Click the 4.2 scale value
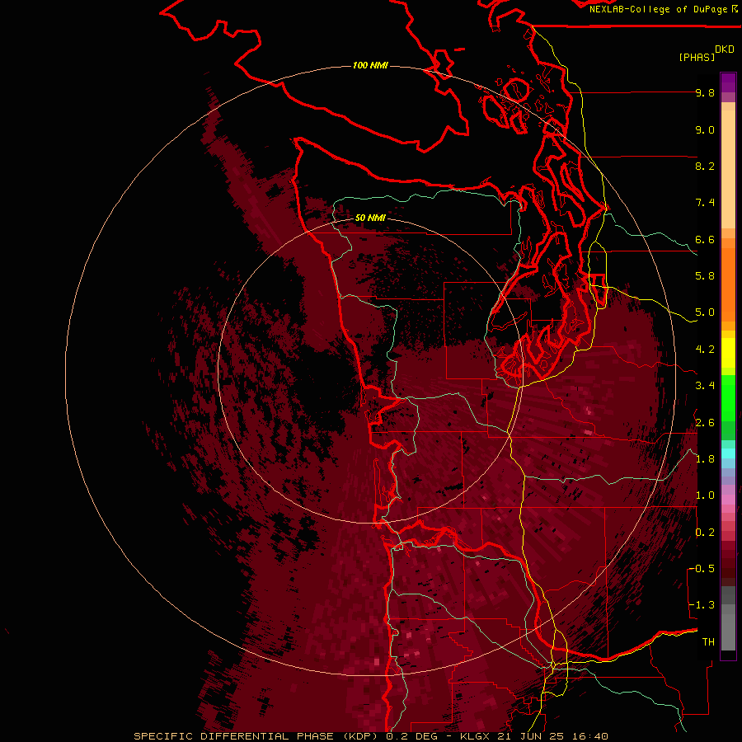The image size is (742, 742). [x=705, y=350]
